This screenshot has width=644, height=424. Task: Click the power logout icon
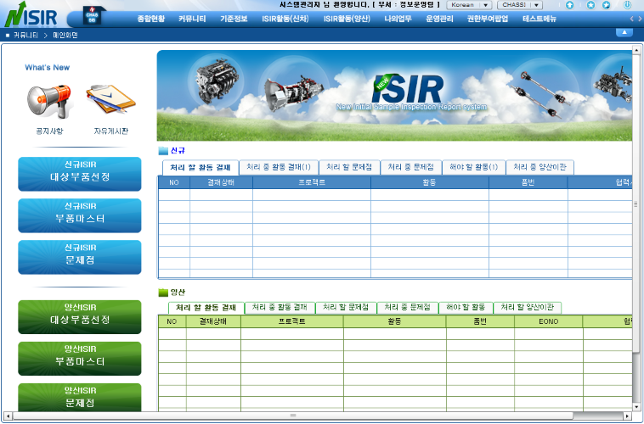pyautogui.click(x=627, y=5)
